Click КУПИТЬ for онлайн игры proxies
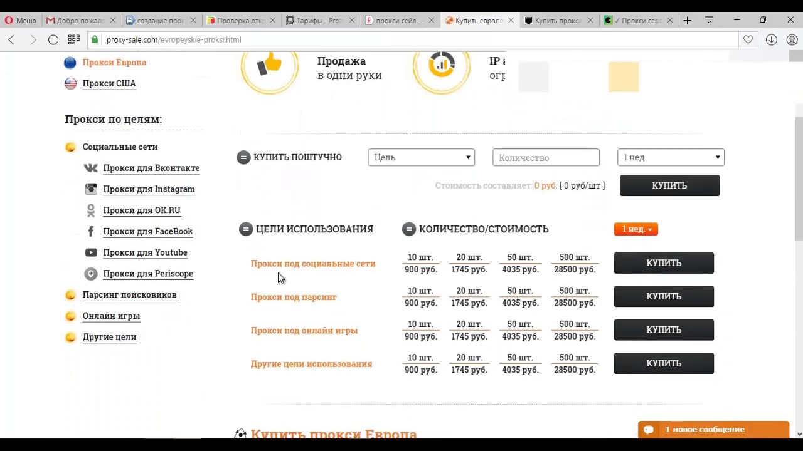 pos(664,330)
